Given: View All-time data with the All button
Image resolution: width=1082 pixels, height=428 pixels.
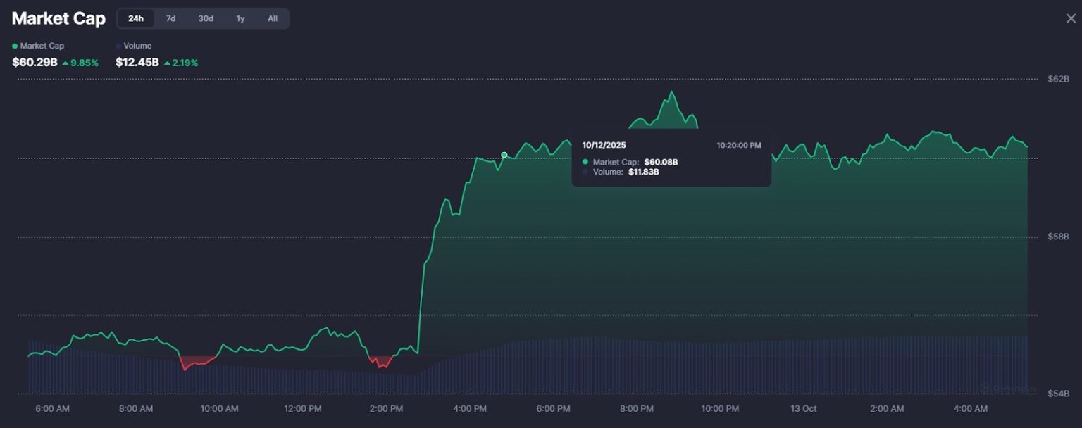Looking at the screenshot, I should point(272,18).
